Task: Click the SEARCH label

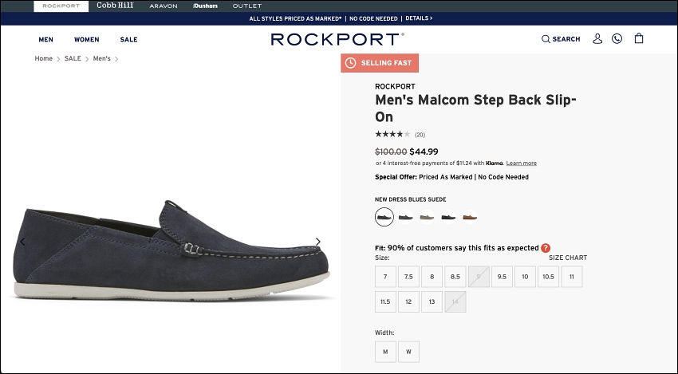Action: pos(566,39)
